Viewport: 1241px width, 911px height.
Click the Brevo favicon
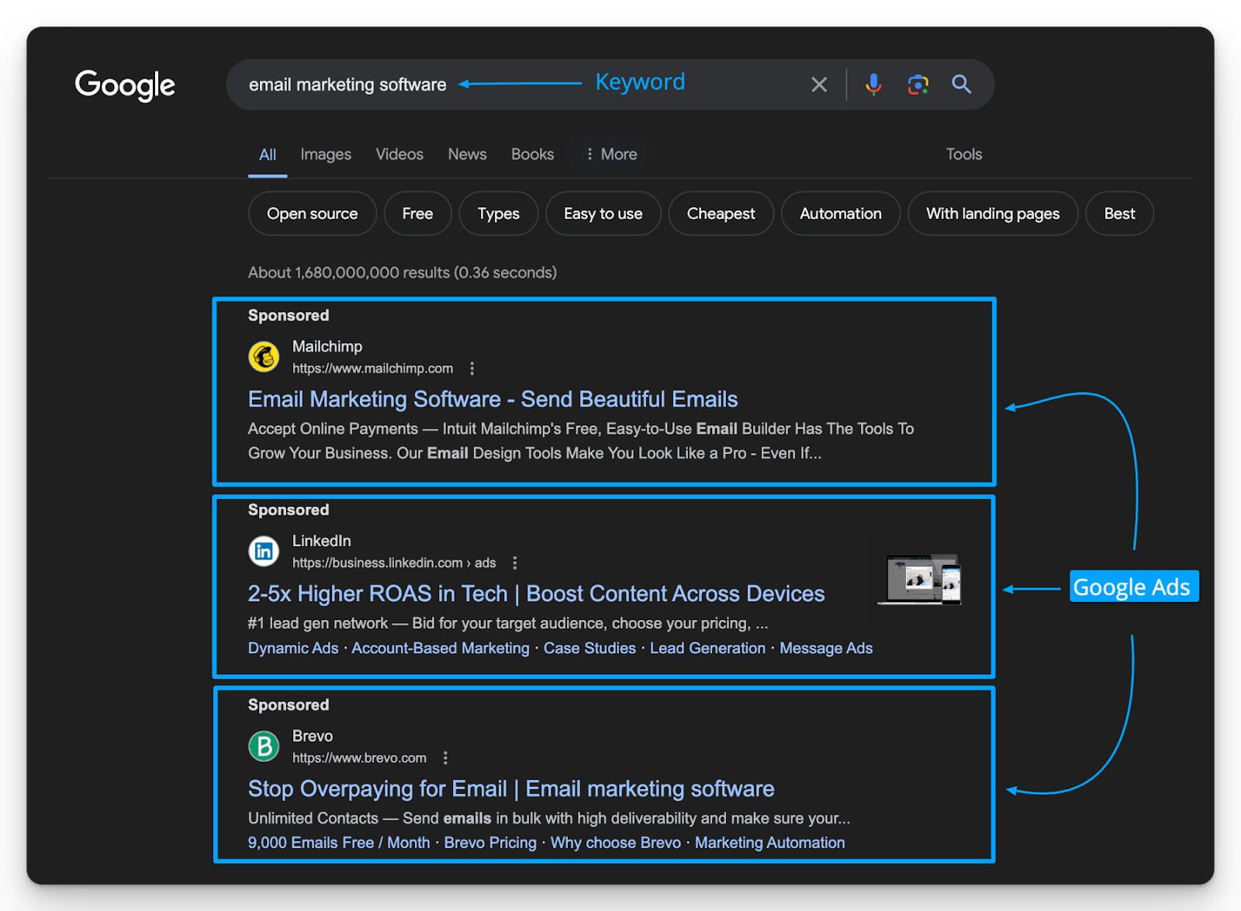pyautogui.click(x=264, y=746)
